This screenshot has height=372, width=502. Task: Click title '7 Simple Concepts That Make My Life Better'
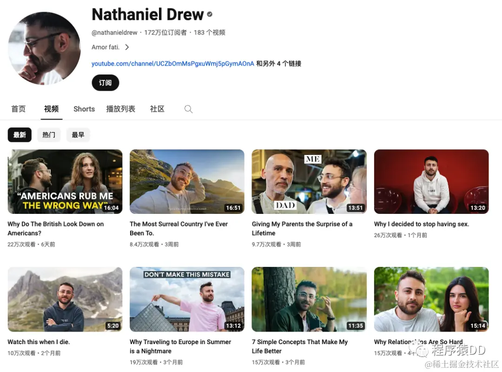pos(300,346)
